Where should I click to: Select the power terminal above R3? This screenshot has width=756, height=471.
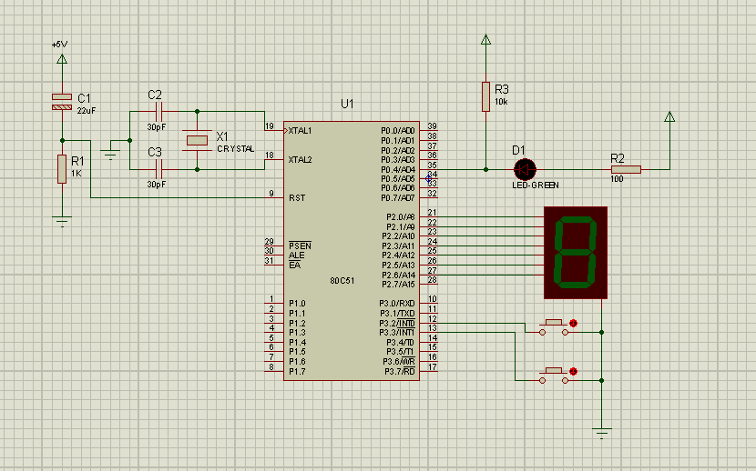click(x=486, y=39)
